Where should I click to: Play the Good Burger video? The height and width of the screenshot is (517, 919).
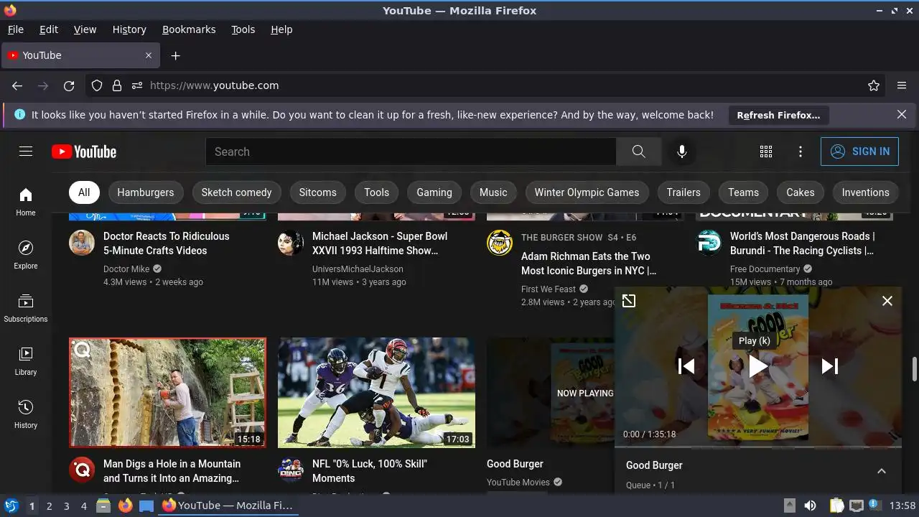pyautogui.click(x=758, y=366)
